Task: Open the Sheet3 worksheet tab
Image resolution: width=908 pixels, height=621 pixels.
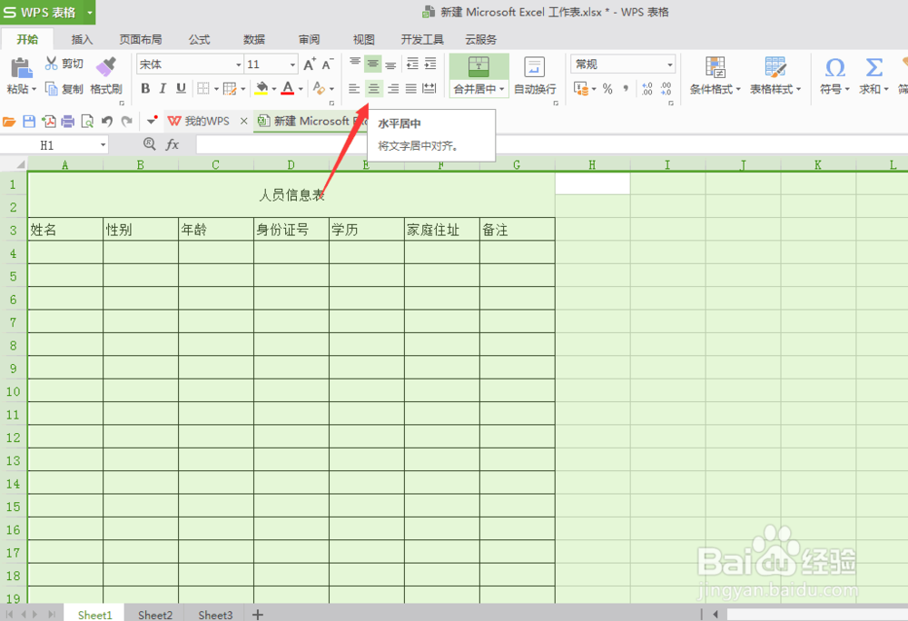Action: 215,615
